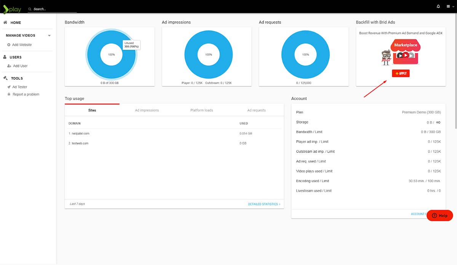The image size is (457, 265).
Task: Open the red Help widget
Action: [439, 216]
